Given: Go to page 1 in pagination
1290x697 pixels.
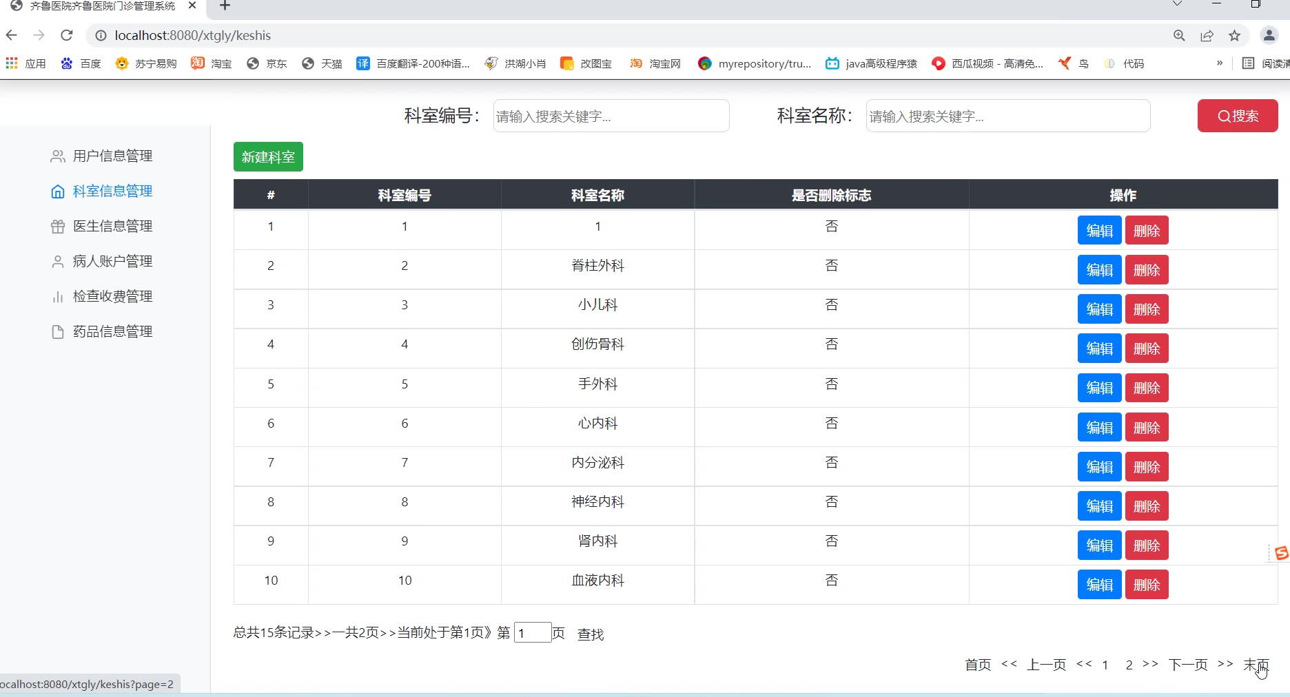Looking at the screenshot, I should pyautogui.click(x=1105, y=665).
